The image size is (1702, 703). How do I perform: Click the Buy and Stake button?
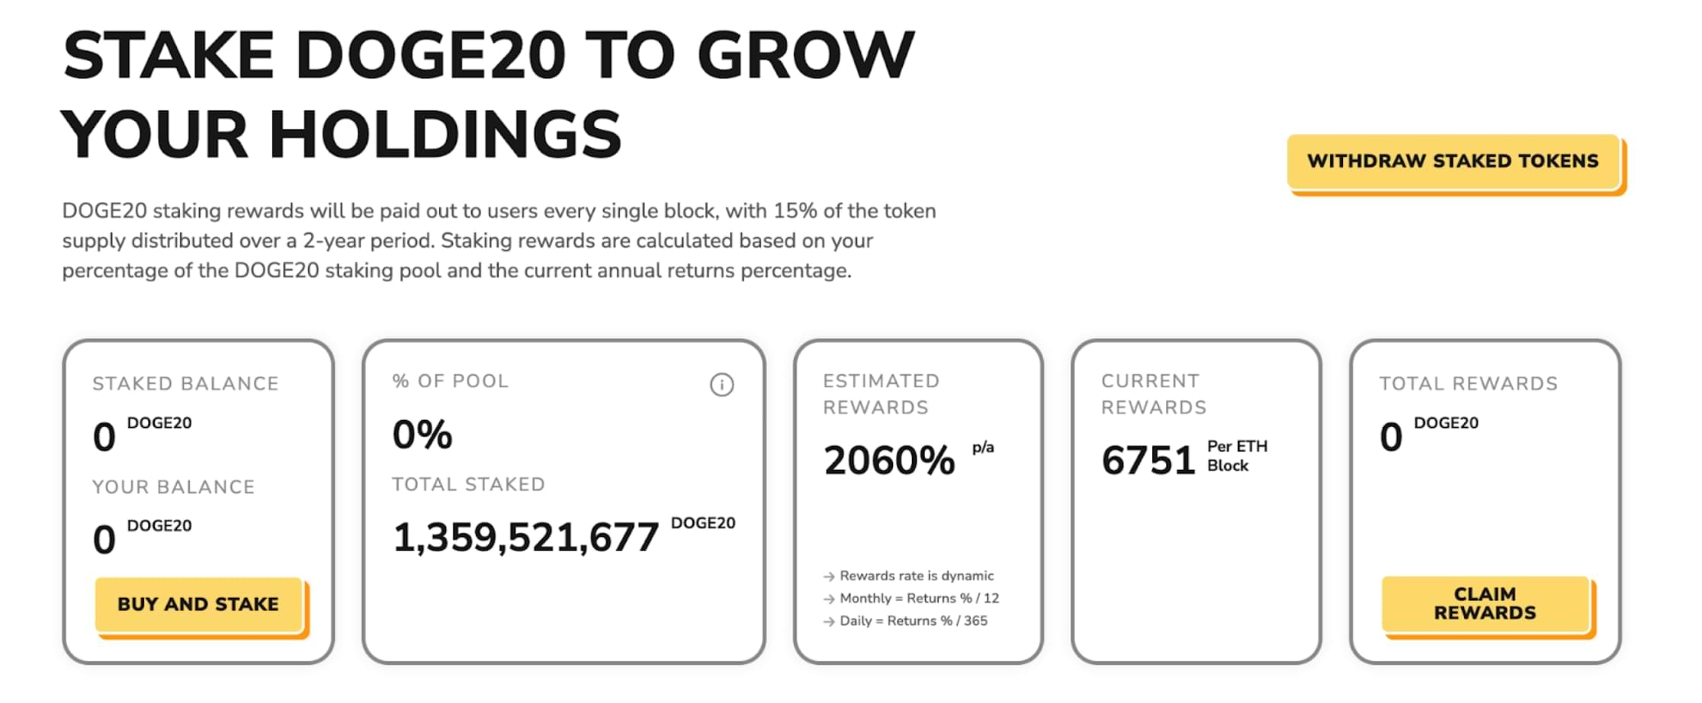click(x=198, y=604)
